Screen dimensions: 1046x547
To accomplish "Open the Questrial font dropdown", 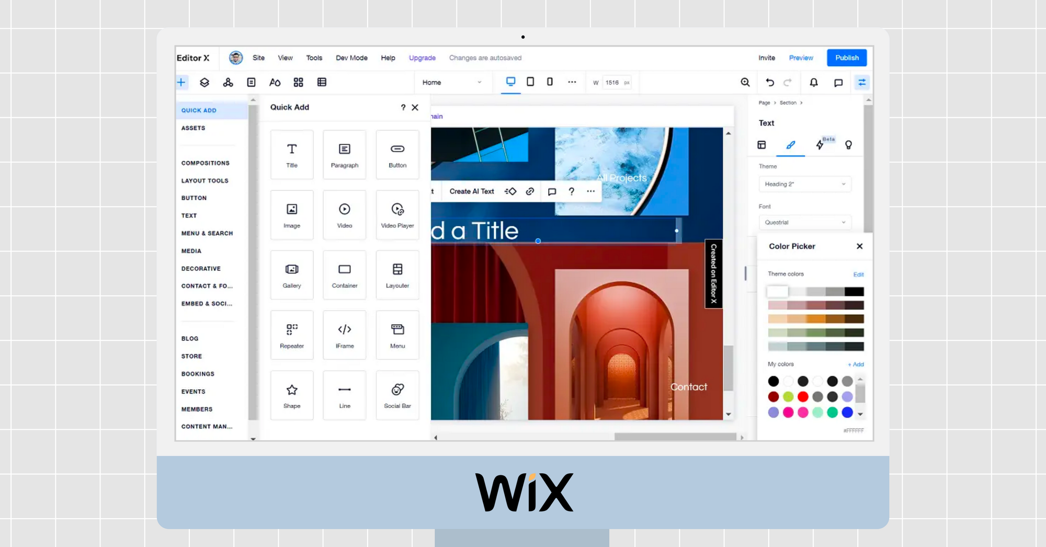I will click(x=805, y=222).
